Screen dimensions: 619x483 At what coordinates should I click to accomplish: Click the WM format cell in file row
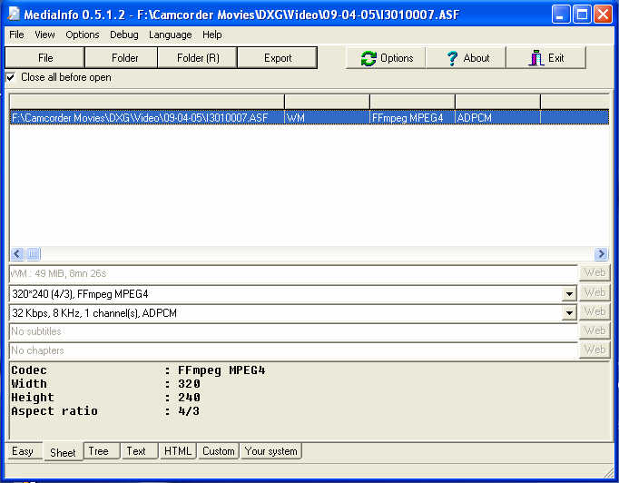tap(327, 118)
